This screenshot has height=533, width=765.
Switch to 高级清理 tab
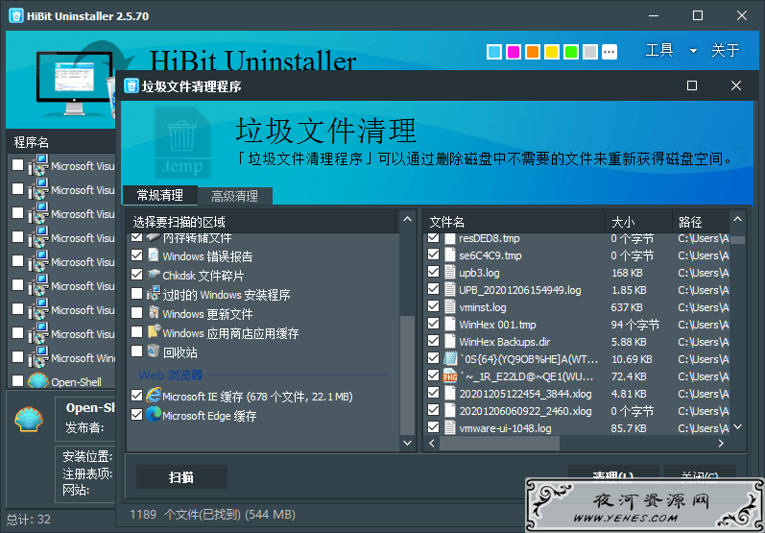(x=234, y=196)
